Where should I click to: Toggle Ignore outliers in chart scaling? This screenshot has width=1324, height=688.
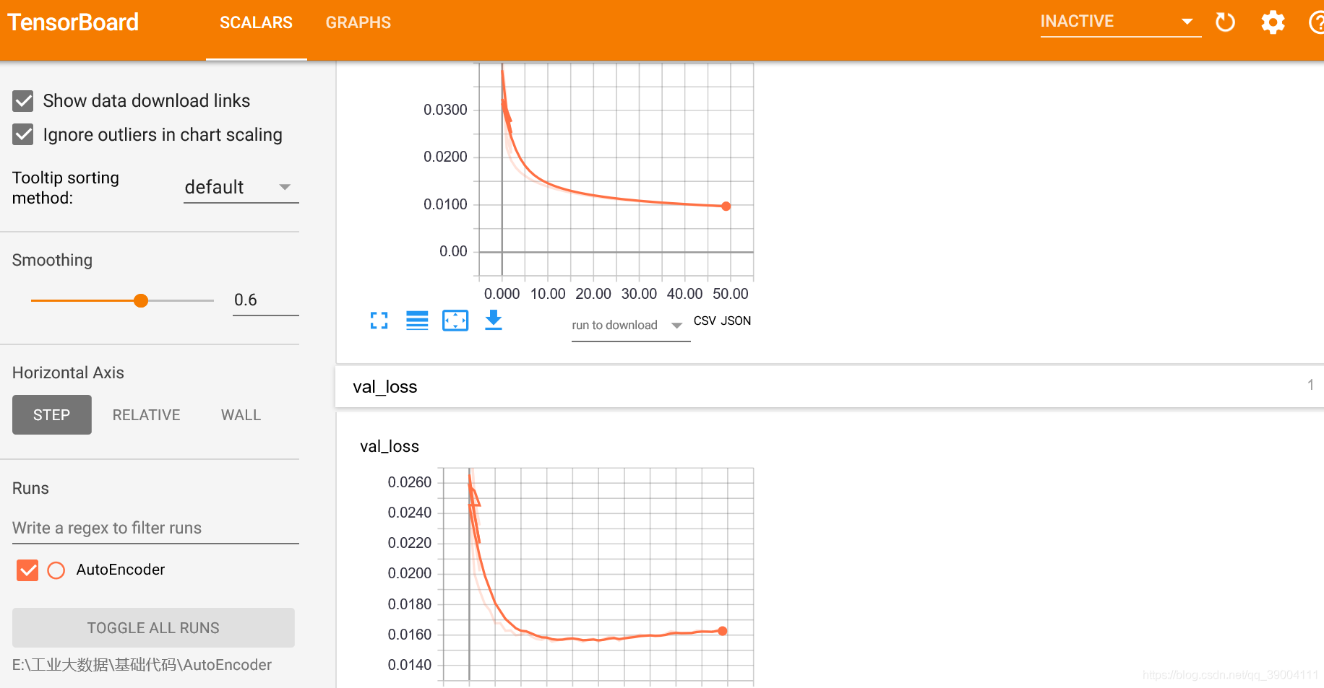(23, 135)
